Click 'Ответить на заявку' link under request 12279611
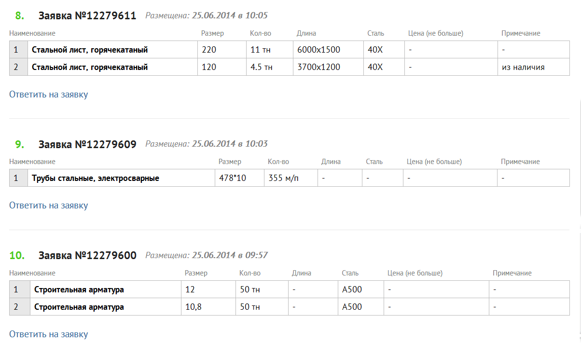The width and height of the screenshot is (581, 344). (48, 94)
